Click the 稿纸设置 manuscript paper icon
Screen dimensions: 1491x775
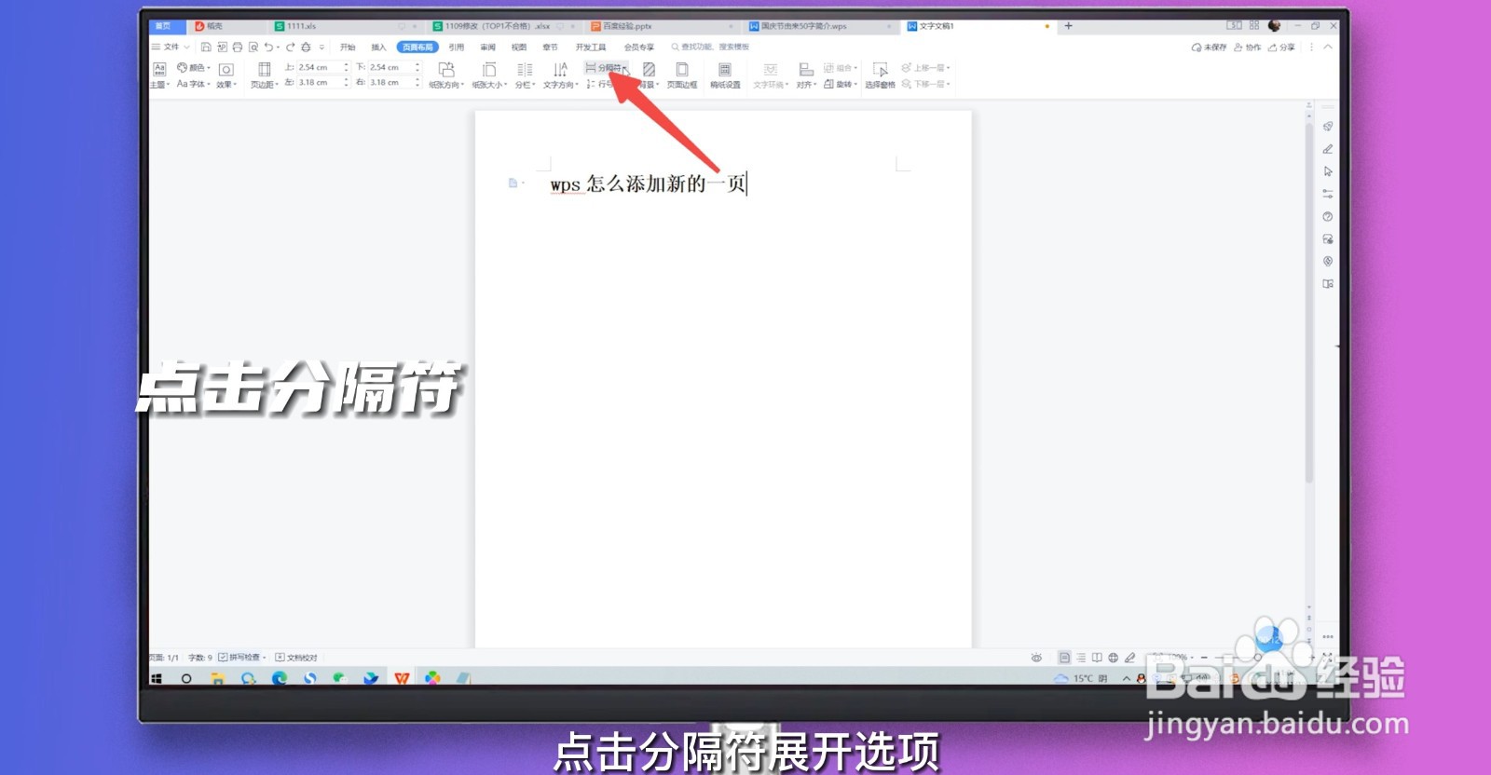[x=725, y=70]
